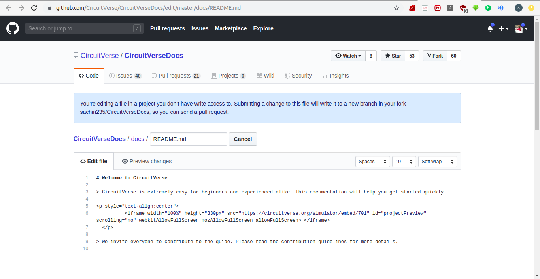Screen dimensions: 540x279
Task: Click CircuitVerseDocs breadcrumb link
Action: 100,139
